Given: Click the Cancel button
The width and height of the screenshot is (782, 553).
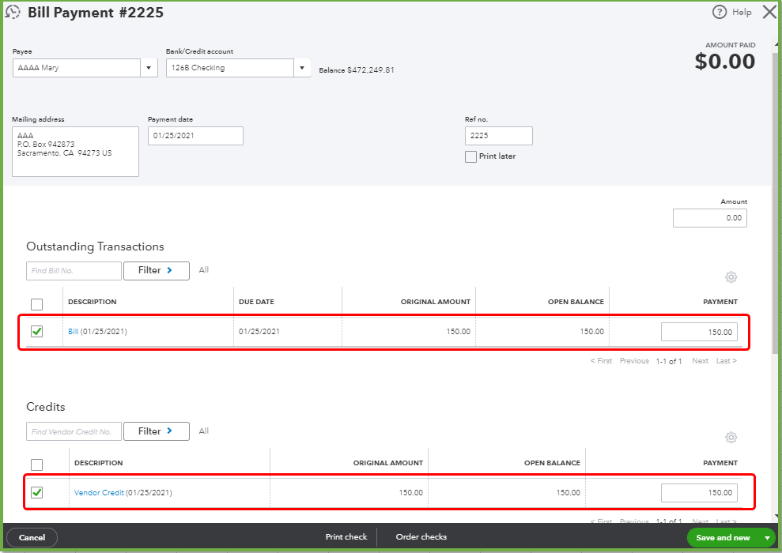Looking at the screenshot, I should [x=32, y=537].
